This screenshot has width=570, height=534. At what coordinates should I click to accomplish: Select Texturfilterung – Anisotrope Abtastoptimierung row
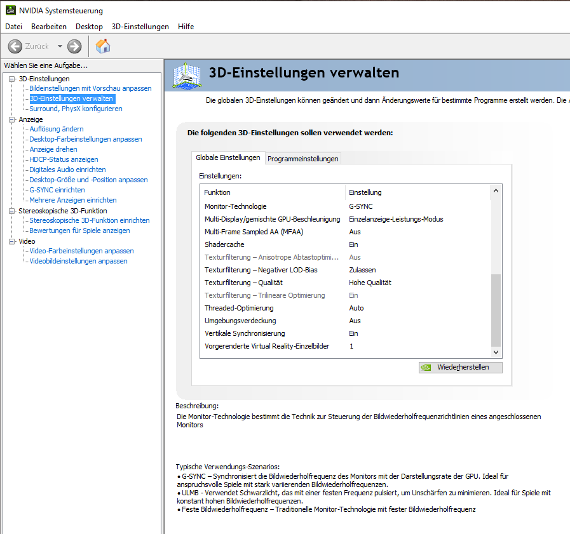[x=345, y=257]
